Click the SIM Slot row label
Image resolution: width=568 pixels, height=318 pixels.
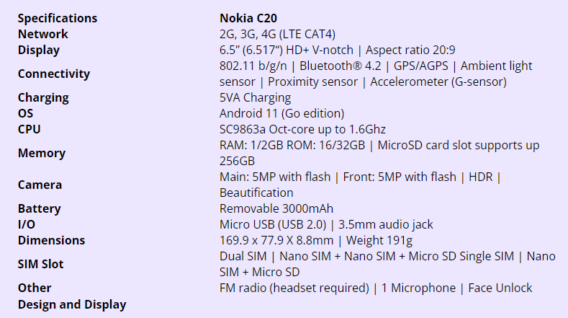pos(41,264)
